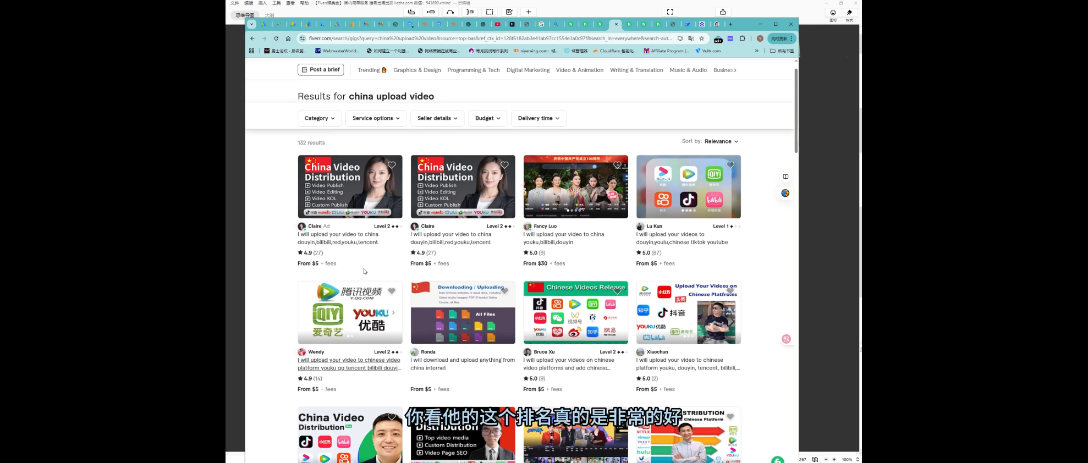Image resolution: width=1088 pixels, height=463 pixels.
Task: Click the browser back arrow
Action: (x=252, y=38)
